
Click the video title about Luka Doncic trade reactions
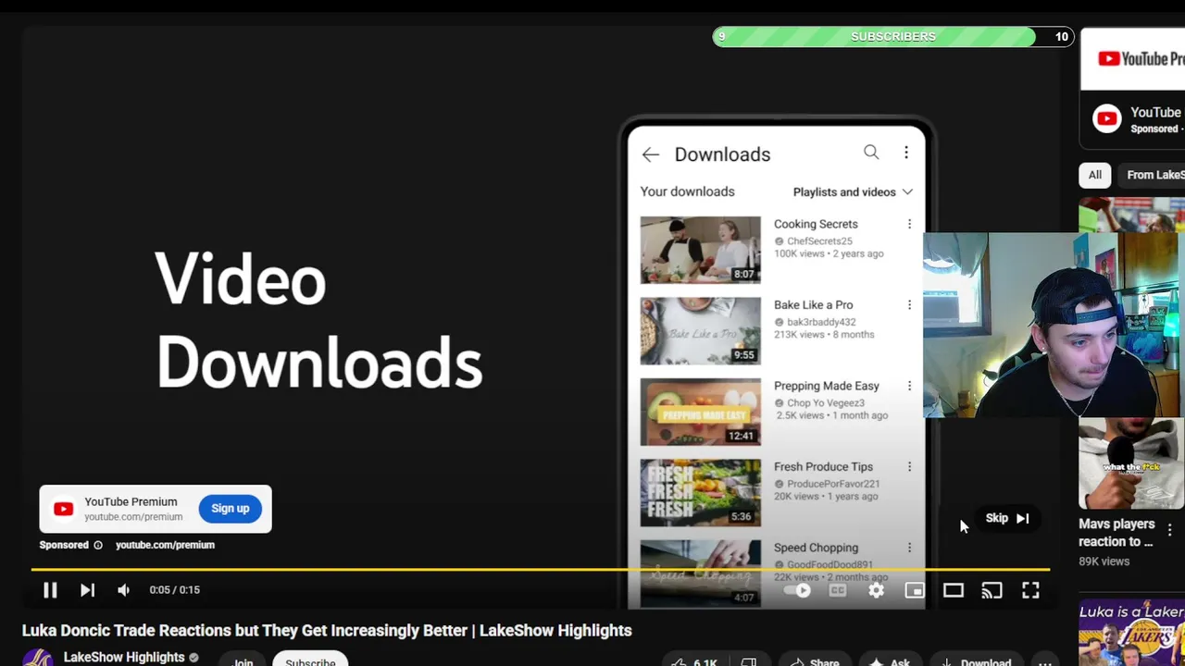[327, 630]
